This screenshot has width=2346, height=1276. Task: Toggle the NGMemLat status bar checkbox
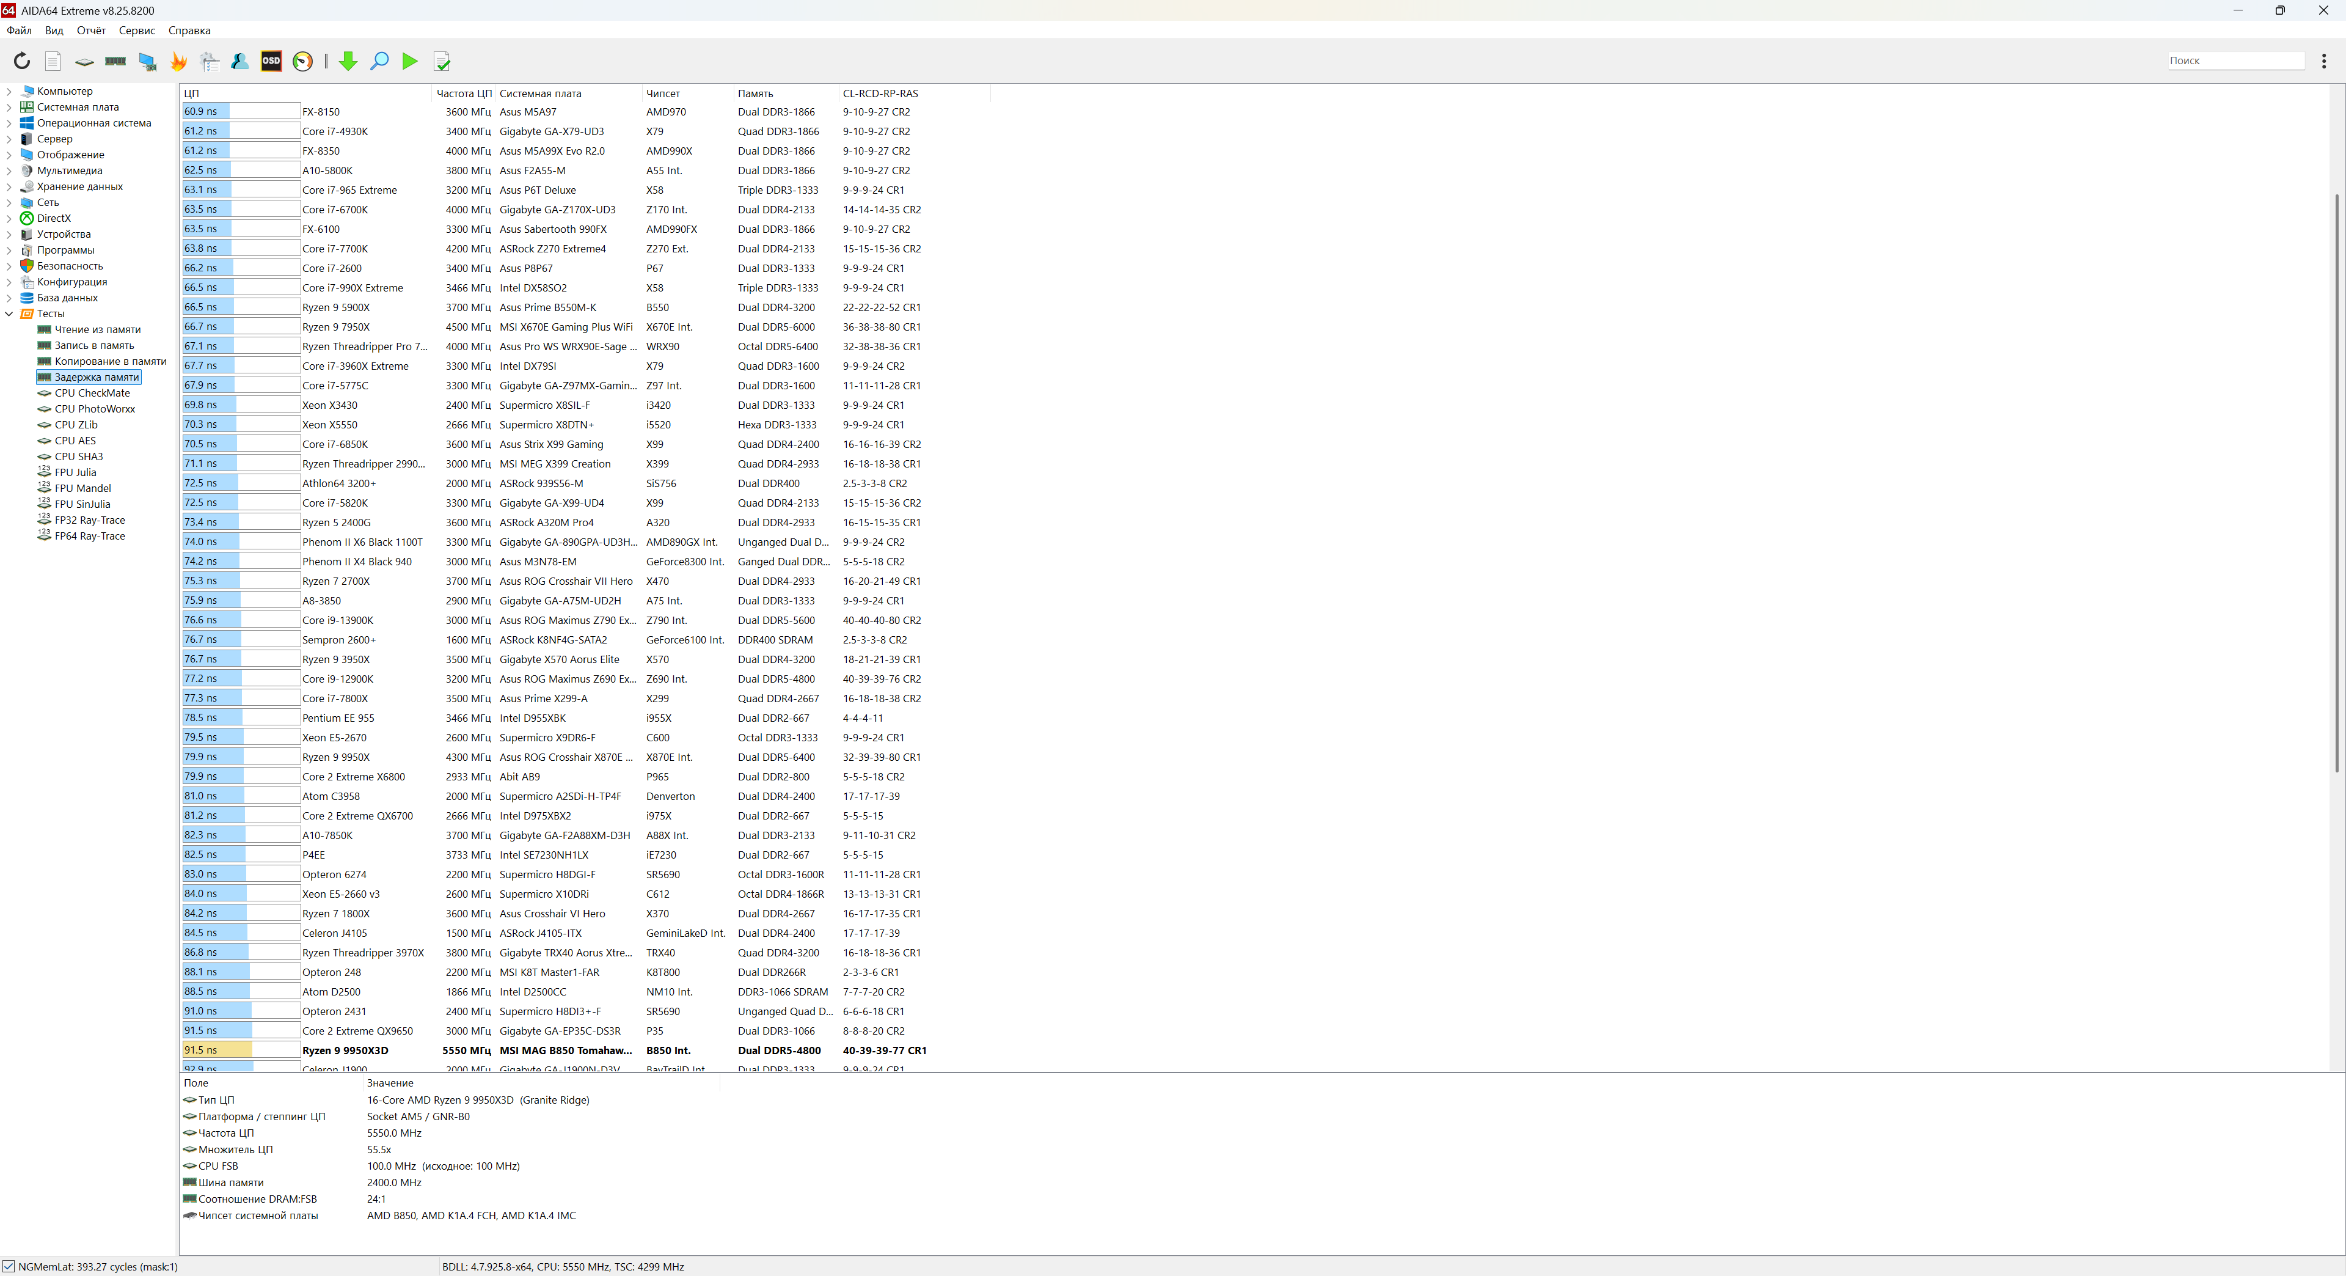coord(9,1266)
